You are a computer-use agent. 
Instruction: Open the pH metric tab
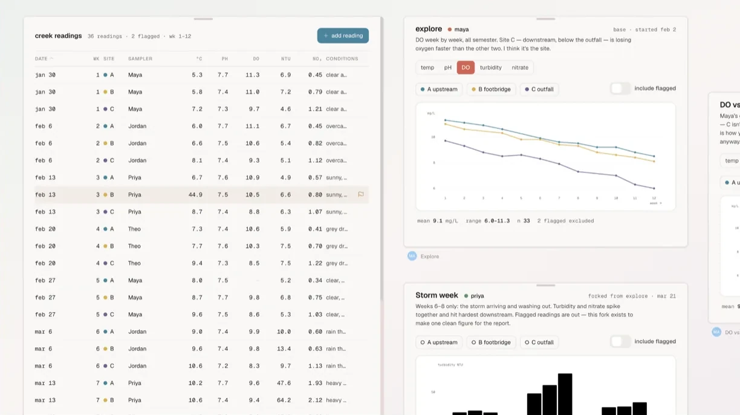[x=447, y=68]
